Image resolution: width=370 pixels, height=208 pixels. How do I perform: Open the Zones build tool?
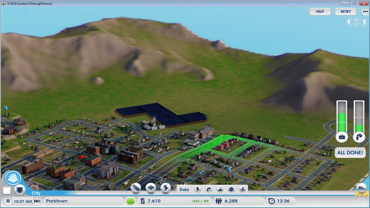pyautogui.click(x=151, y=188)
